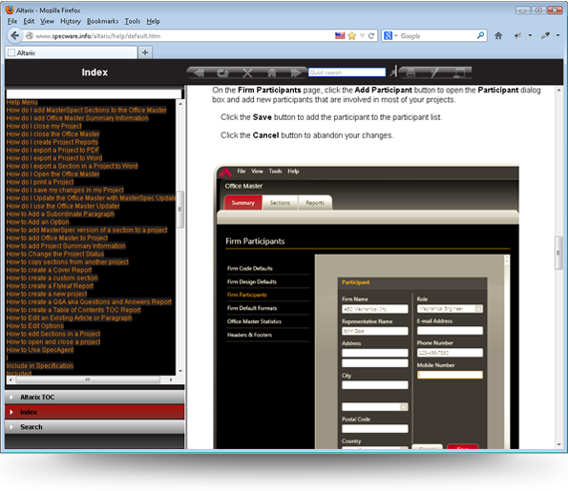Expand the Altarix TOC accordion section
The width and height of the screenshot is (568, 491).
pyautogui.click(x=95, y=397)
